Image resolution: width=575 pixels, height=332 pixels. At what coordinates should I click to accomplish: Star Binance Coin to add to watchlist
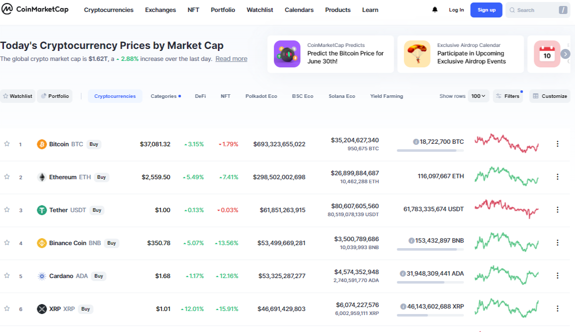(6, 243)
